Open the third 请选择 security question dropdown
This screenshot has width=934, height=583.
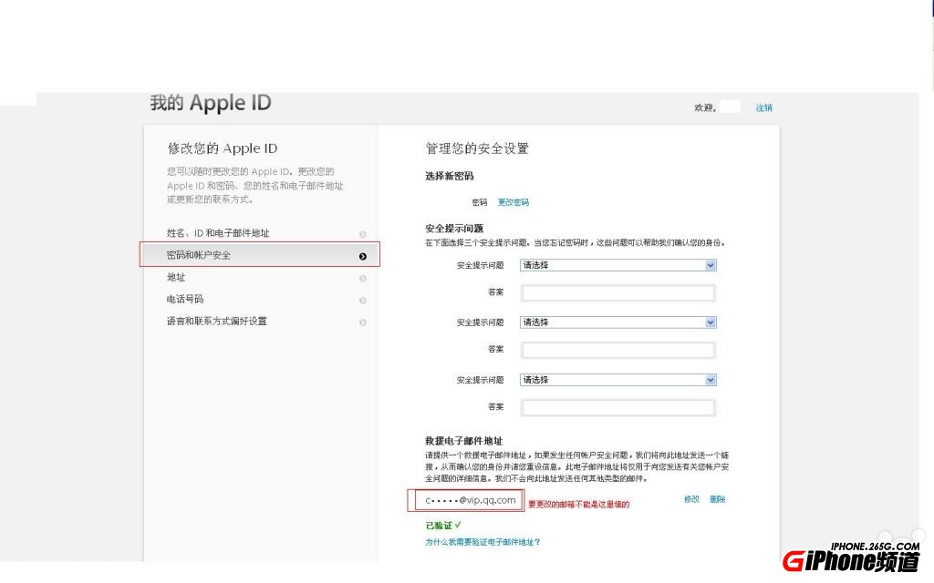[x=617, y=380]
